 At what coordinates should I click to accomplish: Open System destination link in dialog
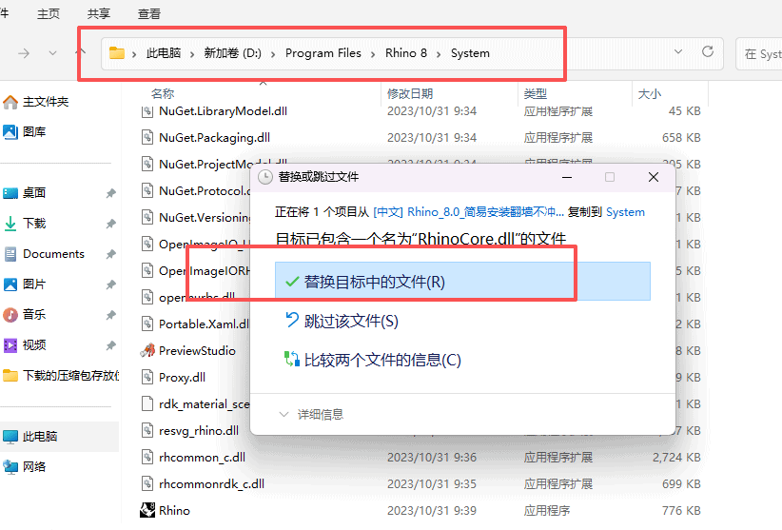tap(625, 212)
